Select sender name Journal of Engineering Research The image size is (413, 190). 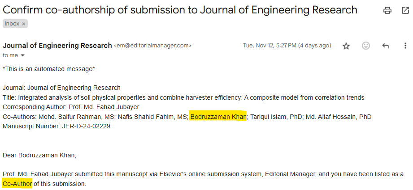tap(57, 46)
